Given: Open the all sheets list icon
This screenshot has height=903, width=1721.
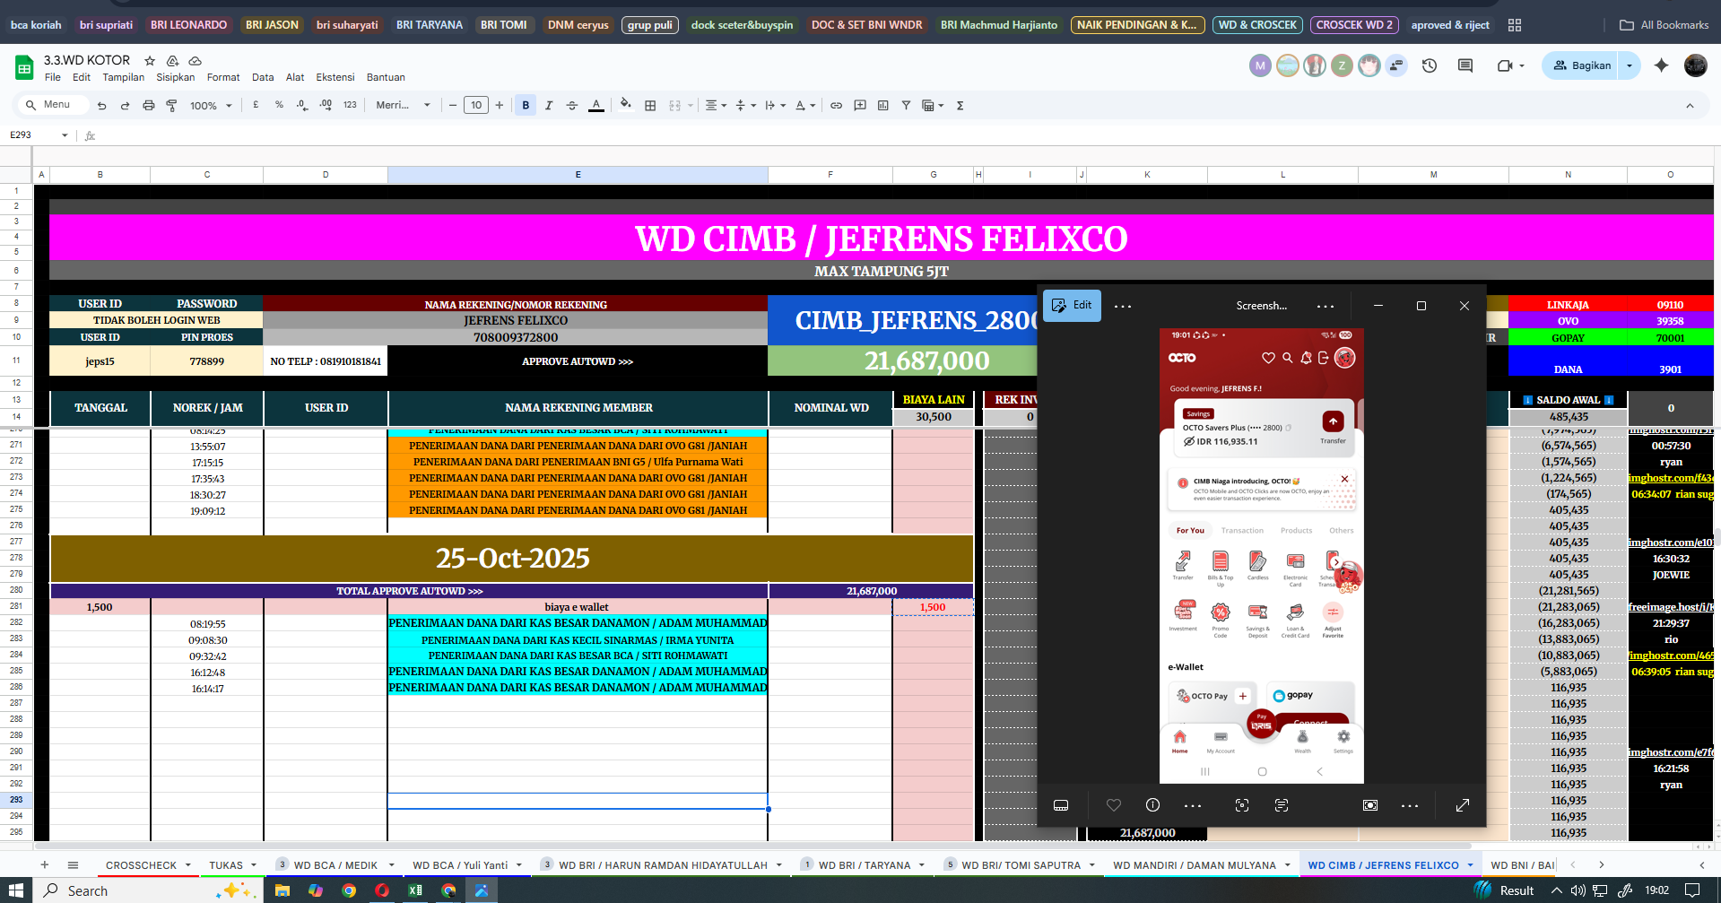Looking at the screenshot, I should click(73, 864).
